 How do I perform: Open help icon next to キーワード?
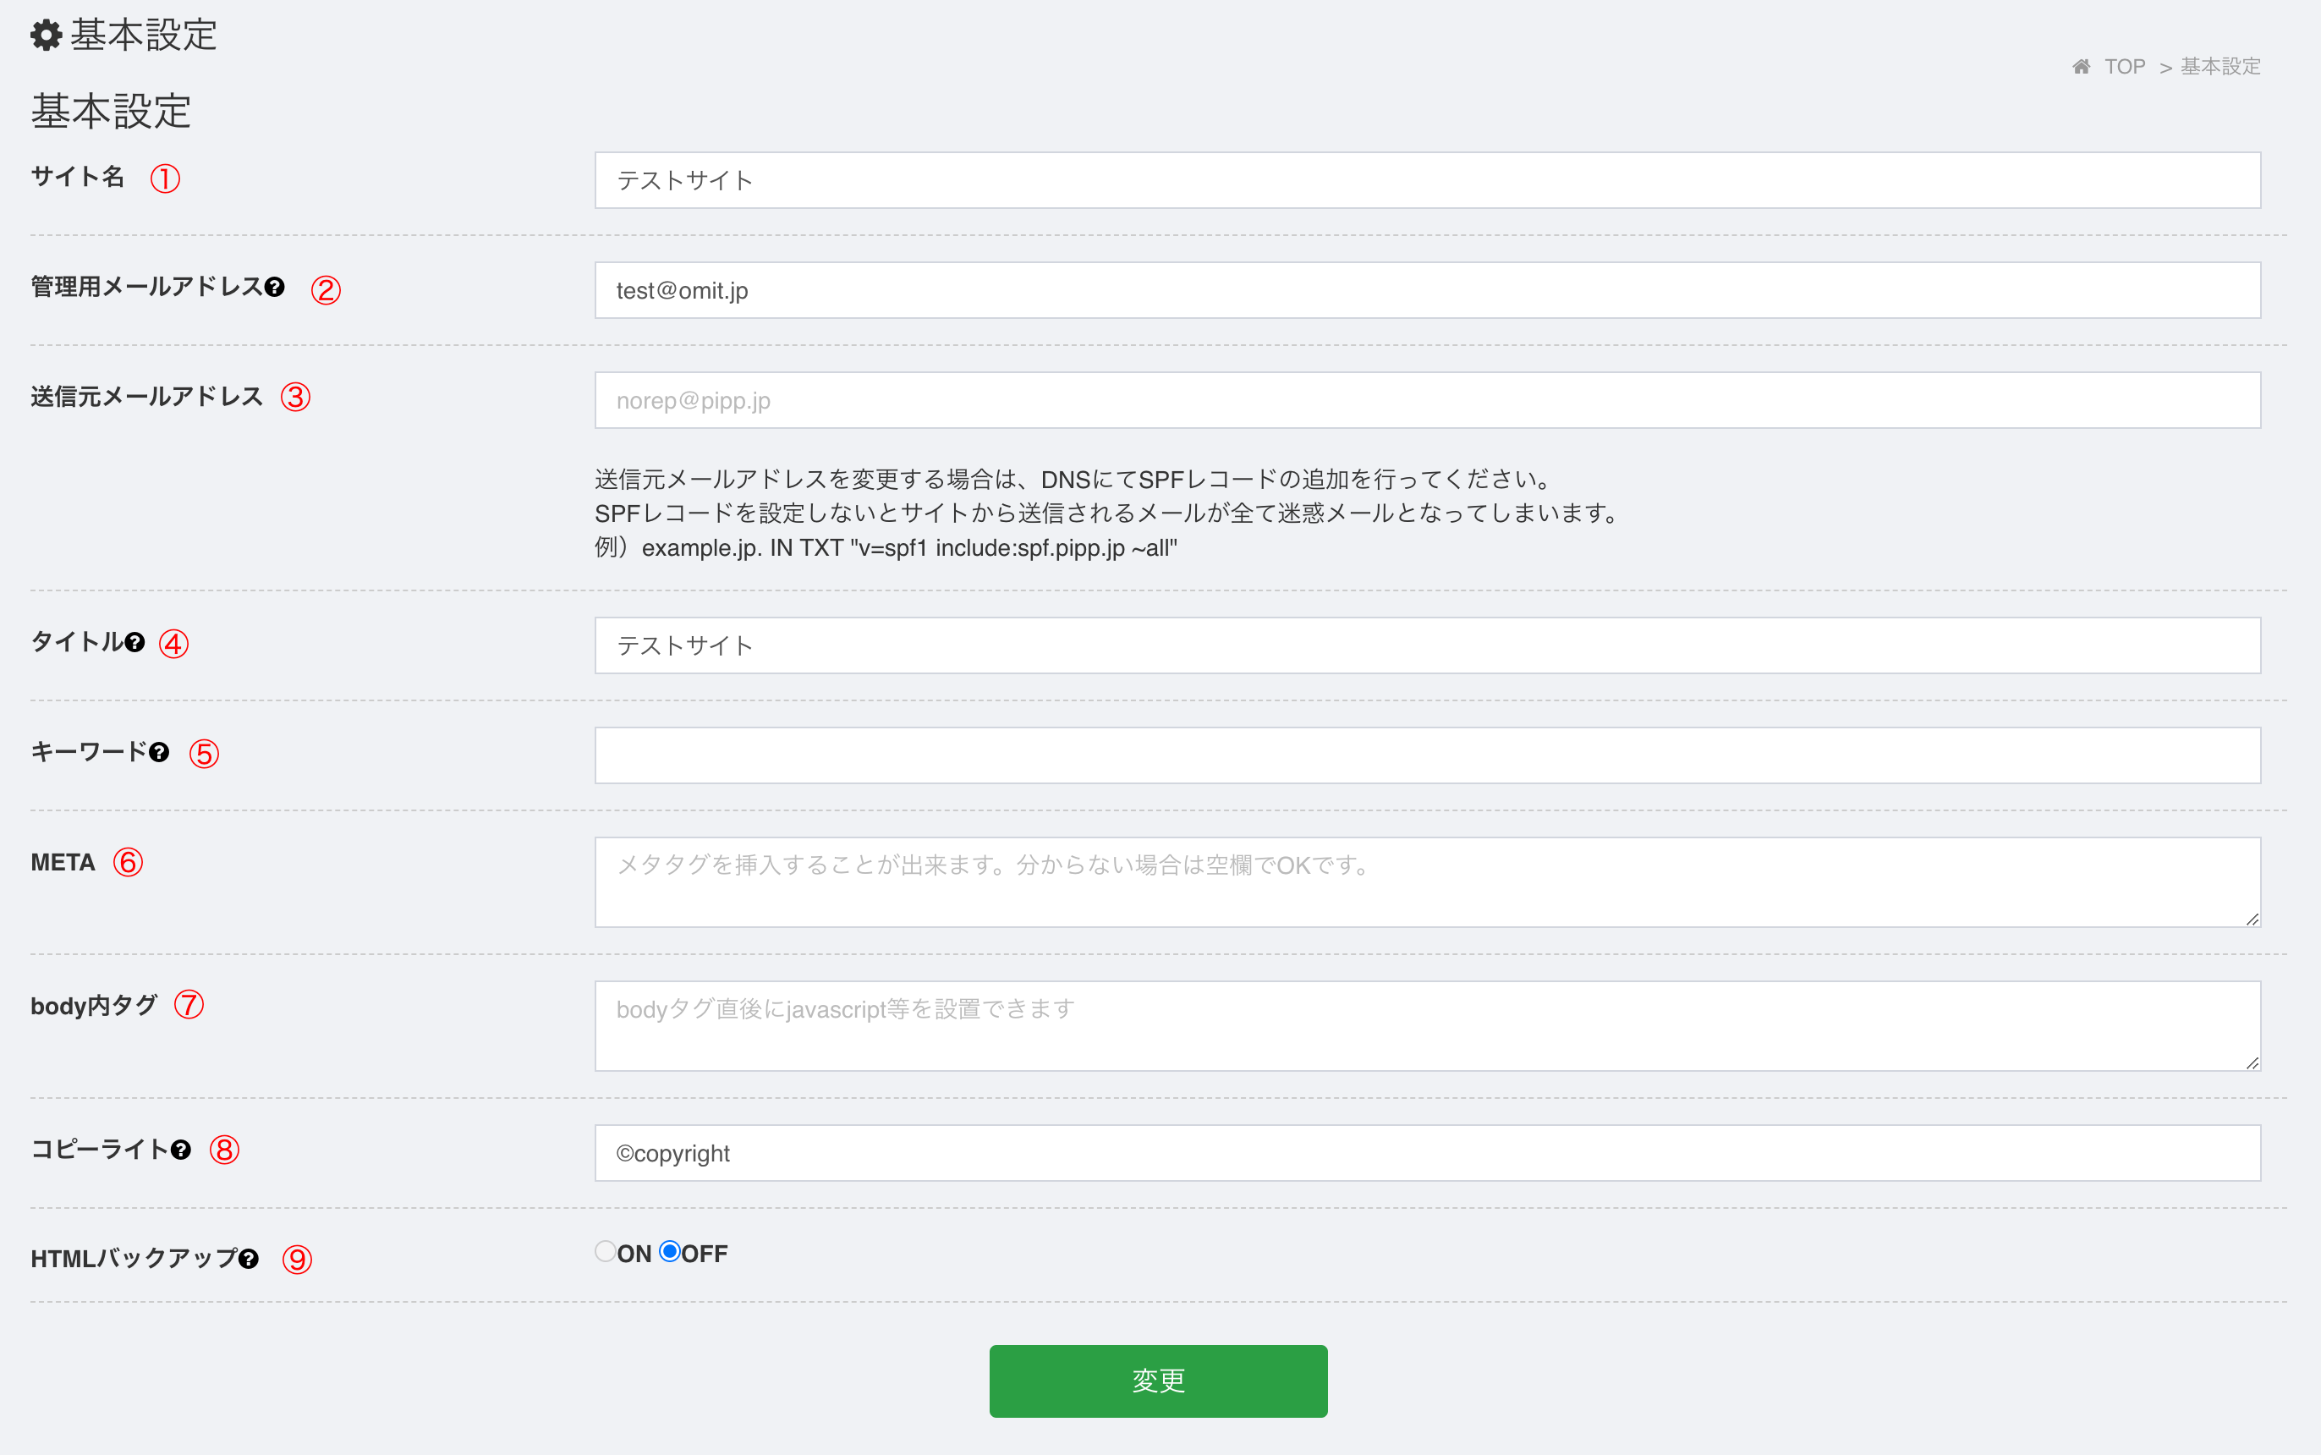pos(160,753)
